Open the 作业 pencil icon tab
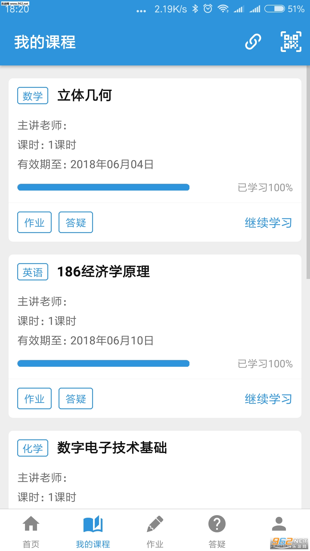Image resolution: width=310 pixels, height=551 pixels. (x=155, y=530)
